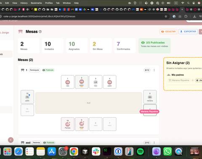Open Google Chrome from the dock

pyautogui.click(x=74, y=151)
